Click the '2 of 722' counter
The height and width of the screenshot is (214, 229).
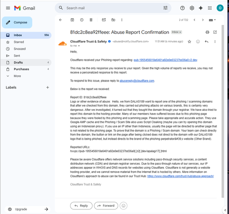coord(184,20)
